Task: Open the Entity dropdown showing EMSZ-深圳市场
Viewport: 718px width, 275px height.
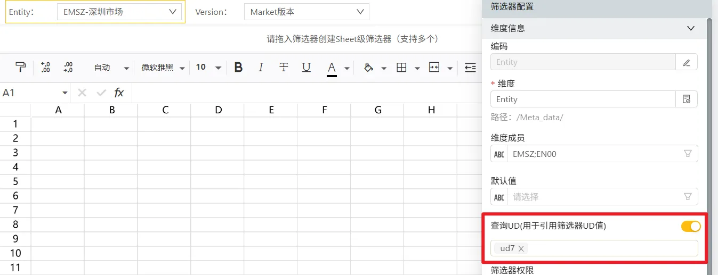Action: pos(119,11)
